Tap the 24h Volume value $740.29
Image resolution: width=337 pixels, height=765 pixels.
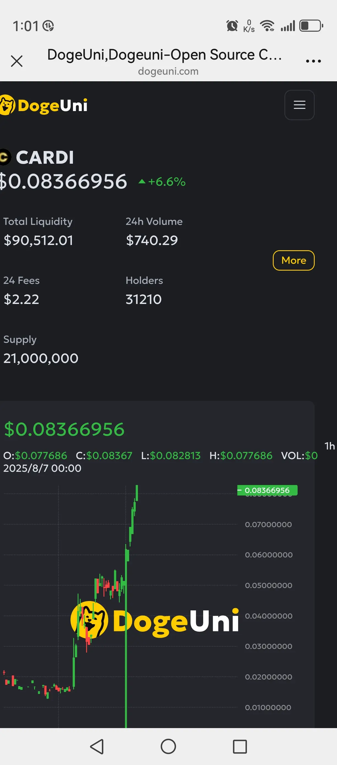click(x=152, y=240)
